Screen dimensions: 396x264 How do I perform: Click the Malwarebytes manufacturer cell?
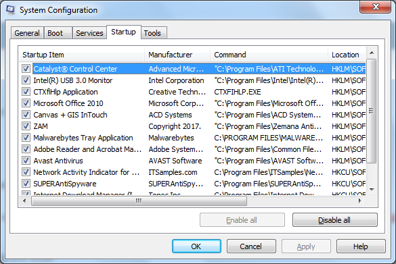click(x=171, y=138)
